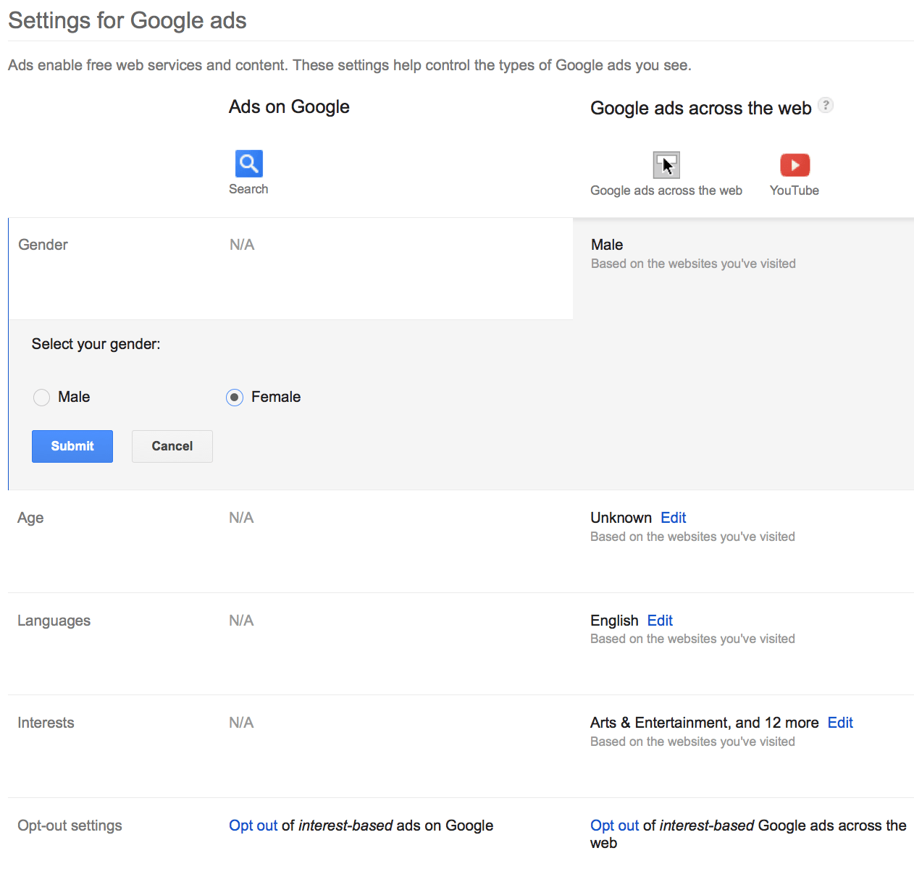Click the blue Search magnifier icon
Screen dimensions: 914x869
(x=248, y=164)
